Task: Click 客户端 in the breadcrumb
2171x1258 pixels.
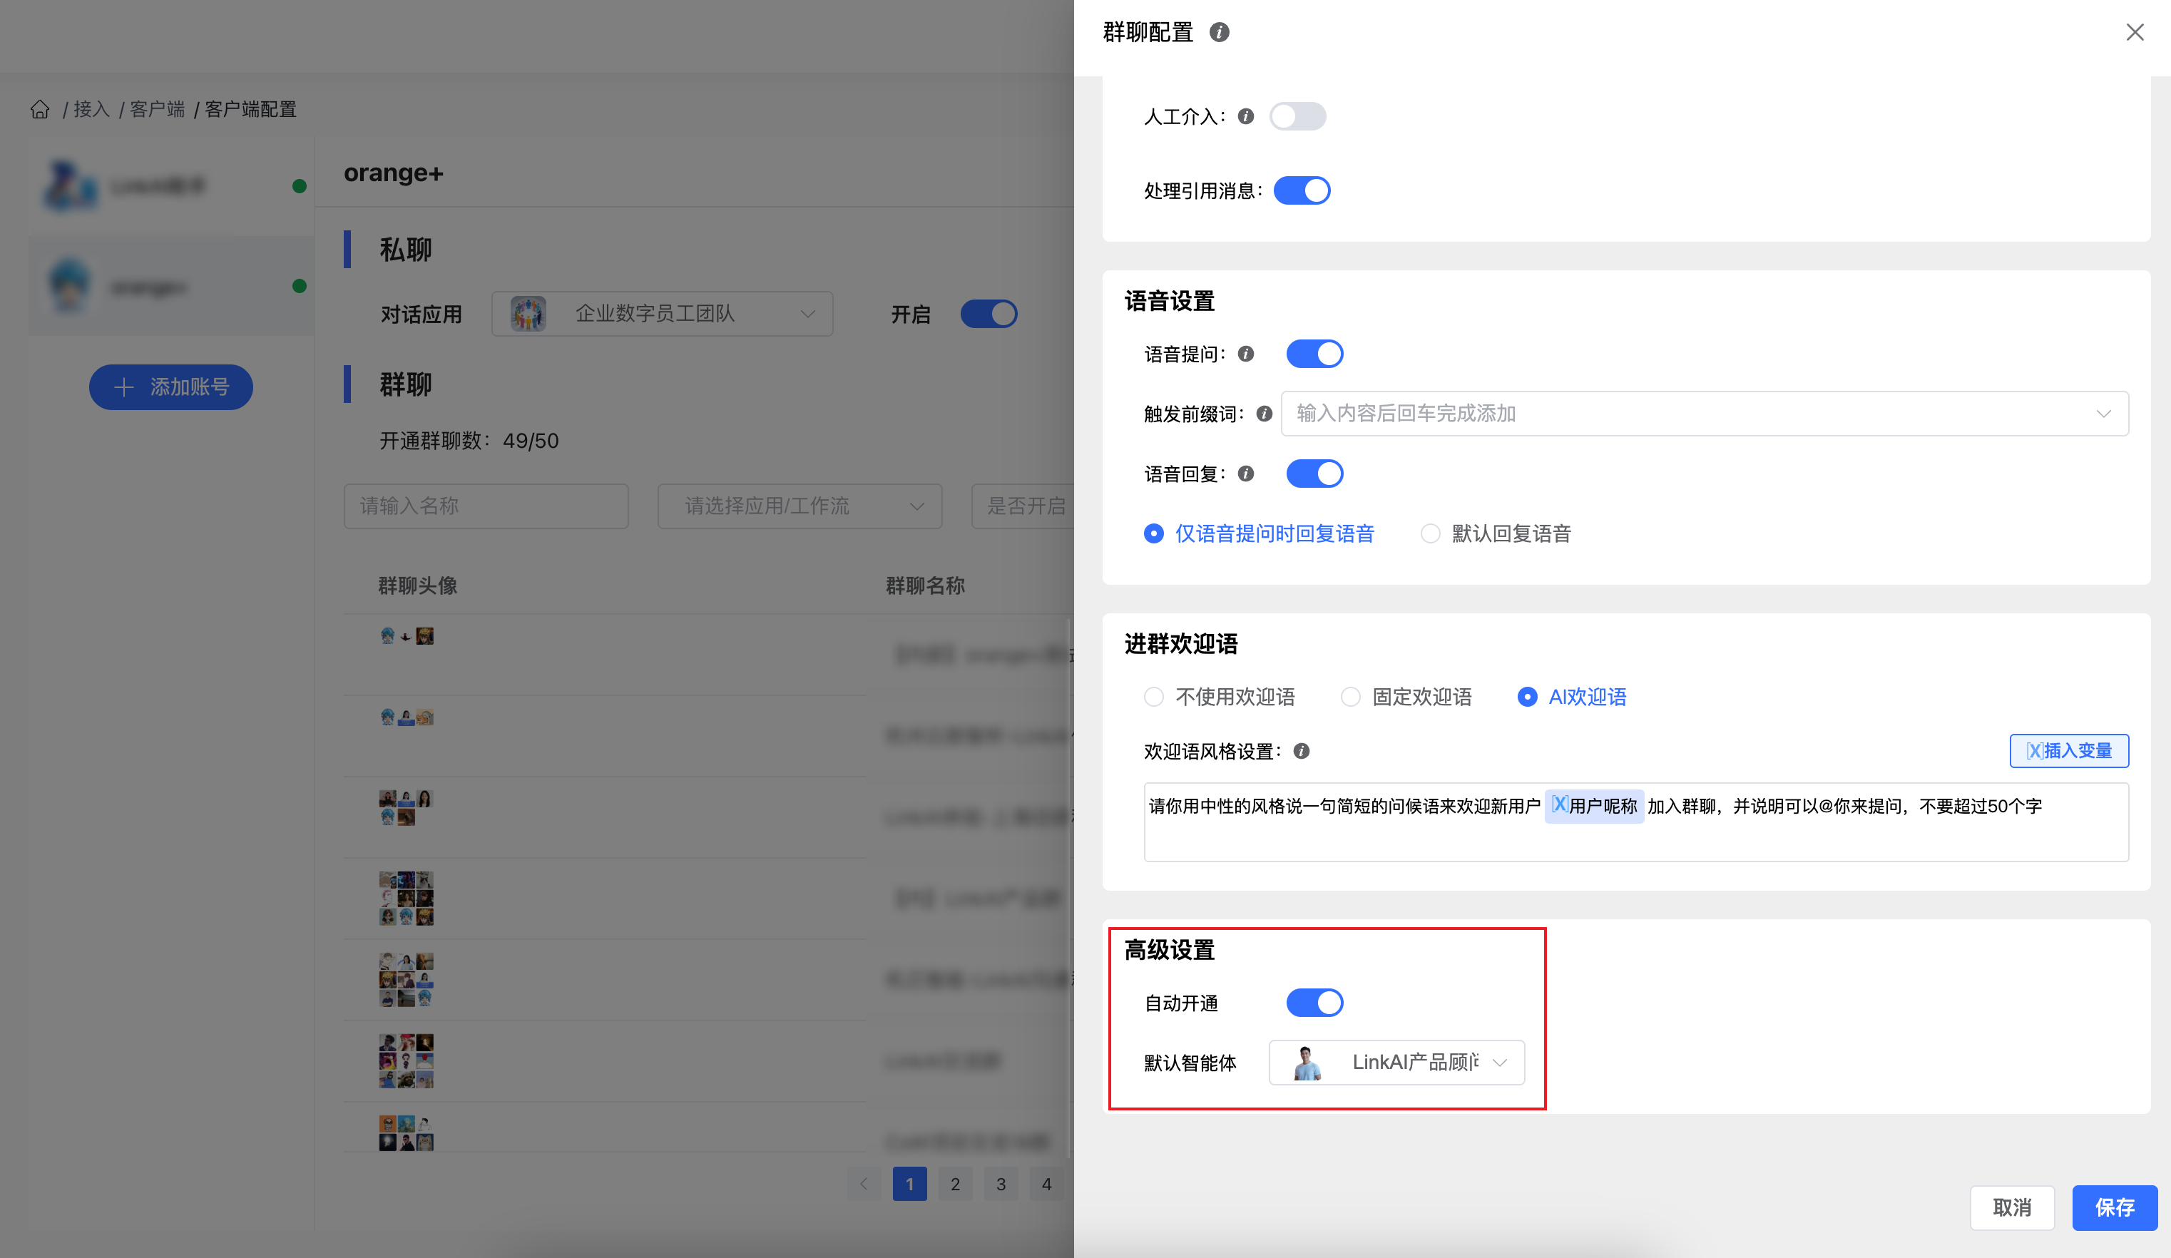Action: (157, 109)
